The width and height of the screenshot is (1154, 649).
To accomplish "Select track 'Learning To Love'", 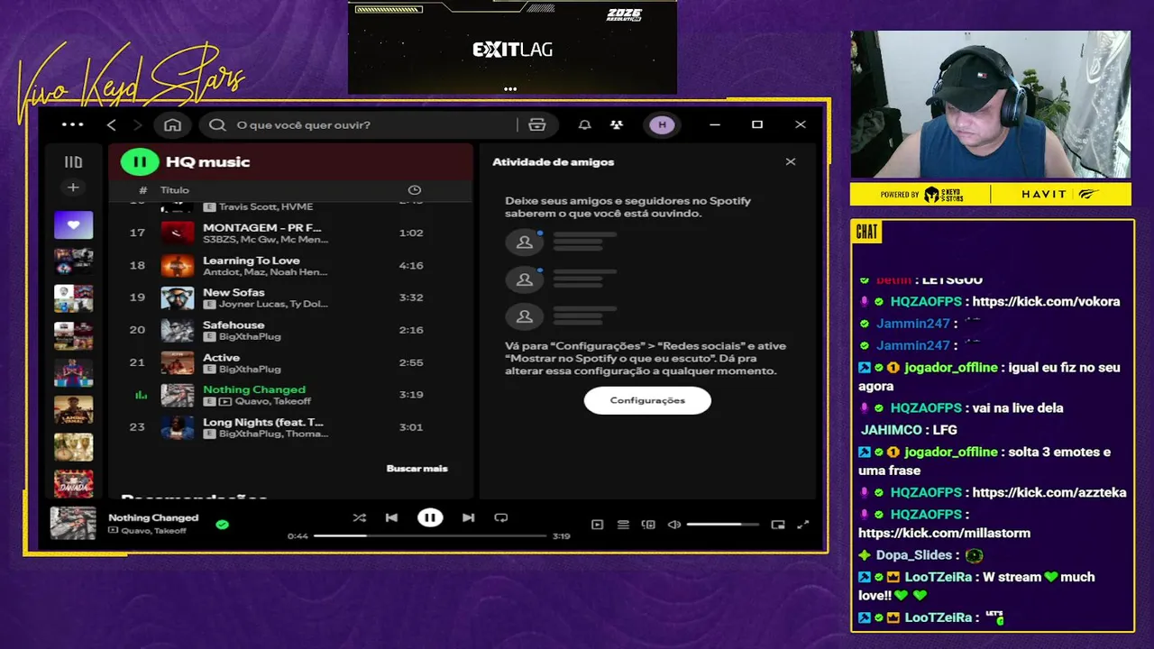I will point(291,265).
